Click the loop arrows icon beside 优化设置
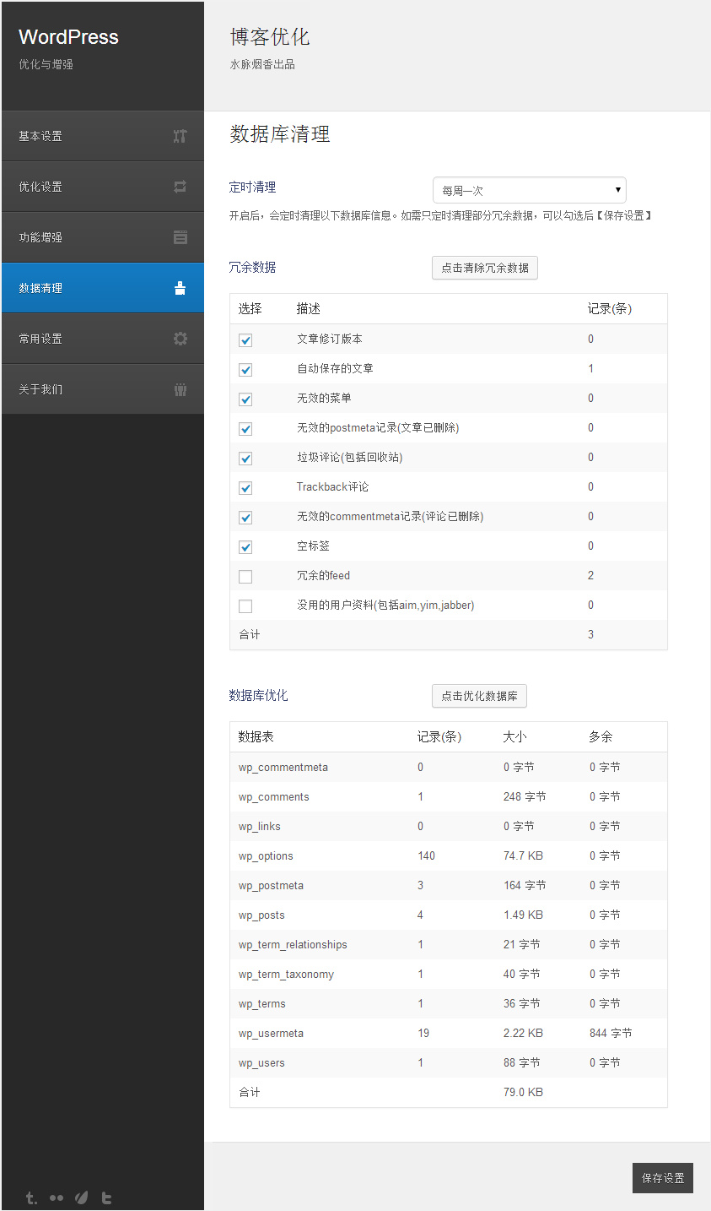The image size is (711, 1211). [x=180, y=187]
